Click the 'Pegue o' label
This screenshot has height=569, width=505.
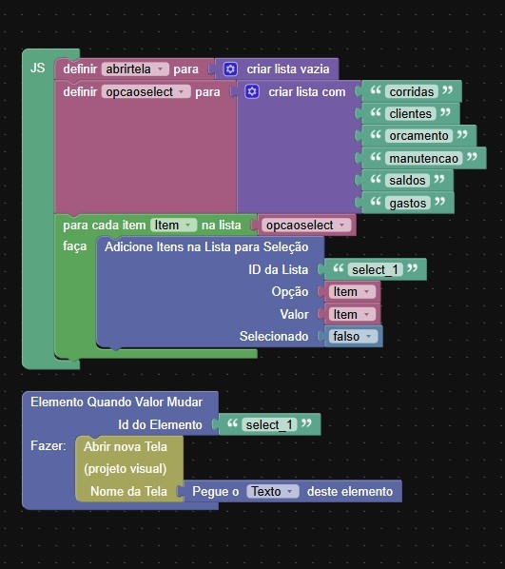[x=216, y=491]
